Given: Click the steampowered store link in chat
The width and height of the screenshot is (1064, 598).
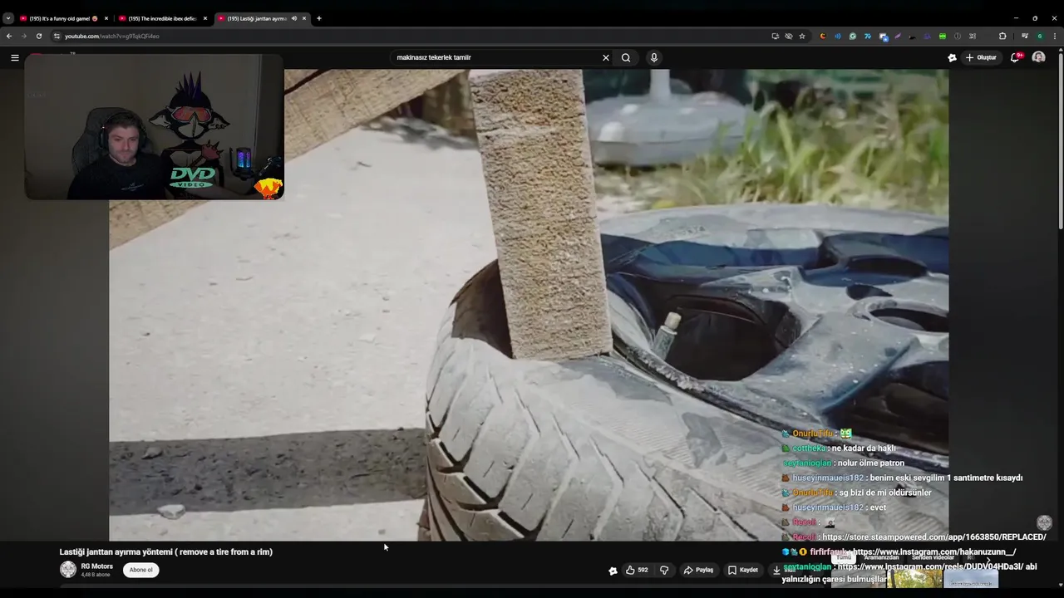Looking at the screenshot, I should pos(933,537).
